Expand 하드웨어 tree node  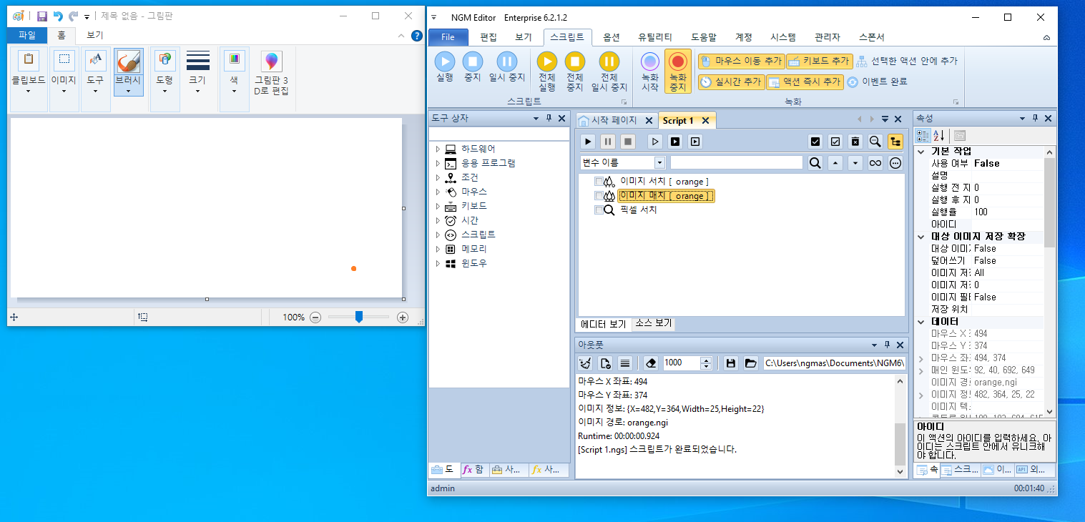(x=438, y=149)
